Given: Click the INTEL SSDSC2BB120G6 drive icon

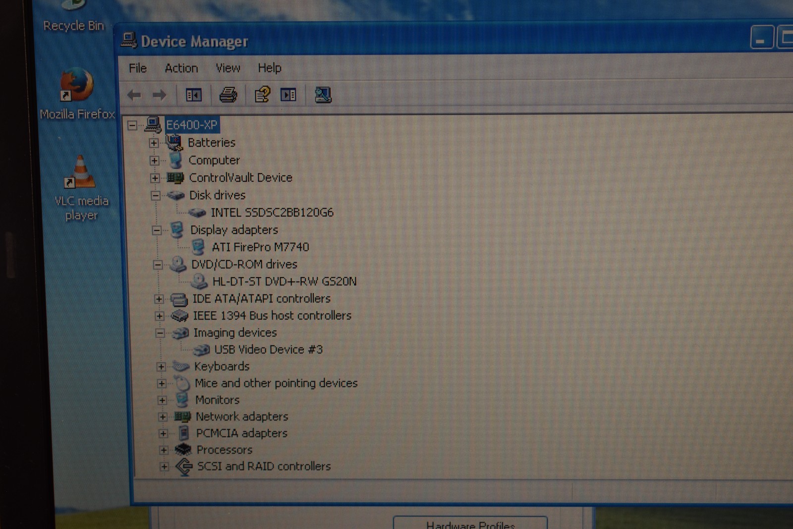Looking at the screenshot, I should (x=197, y=213).
